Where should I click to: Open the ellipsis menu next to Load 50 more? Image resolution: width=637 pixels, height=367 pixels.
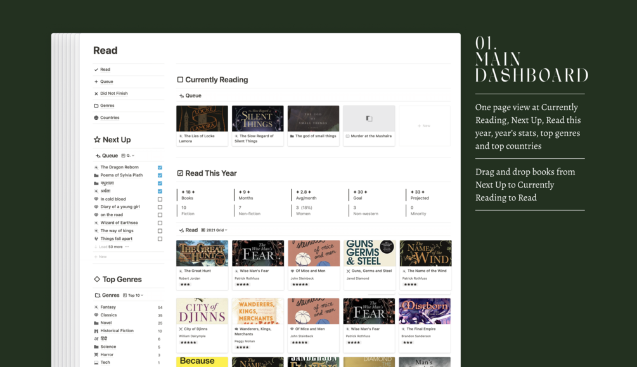coord(127,247)
